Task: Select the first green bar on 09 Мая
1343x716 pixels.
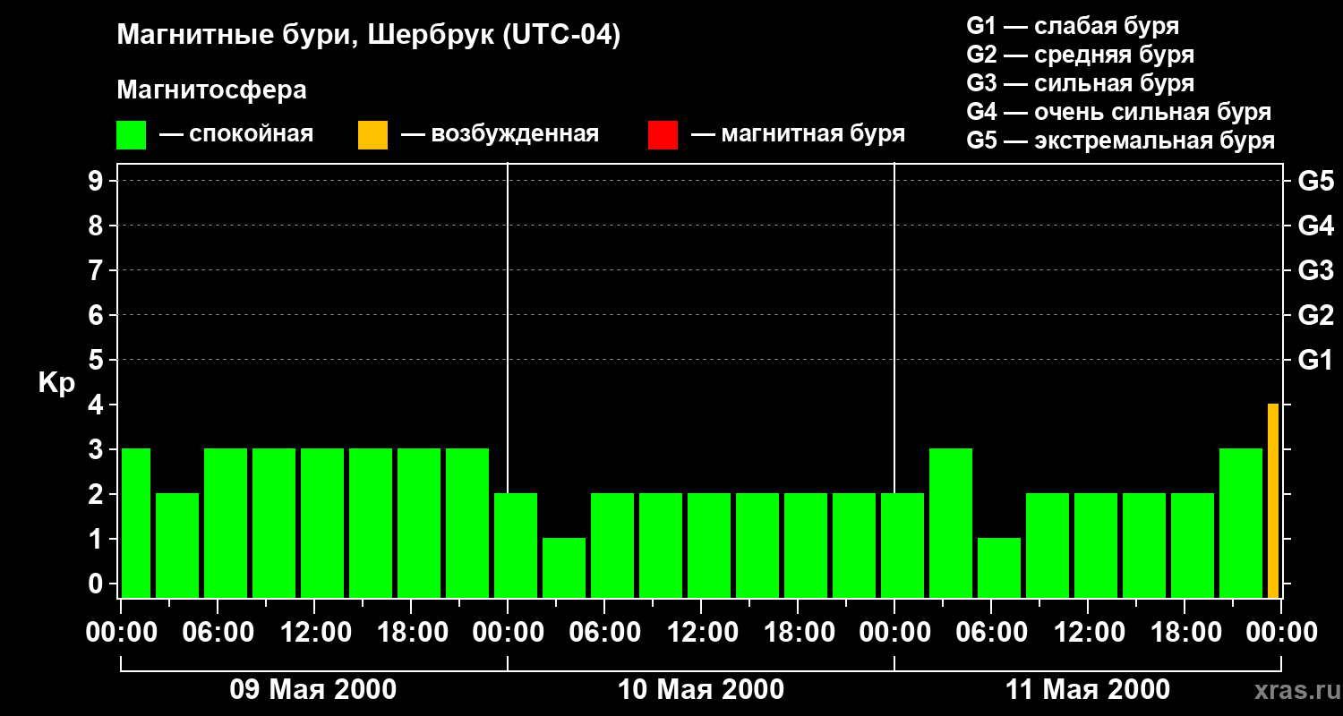Action: click(135, 523)
